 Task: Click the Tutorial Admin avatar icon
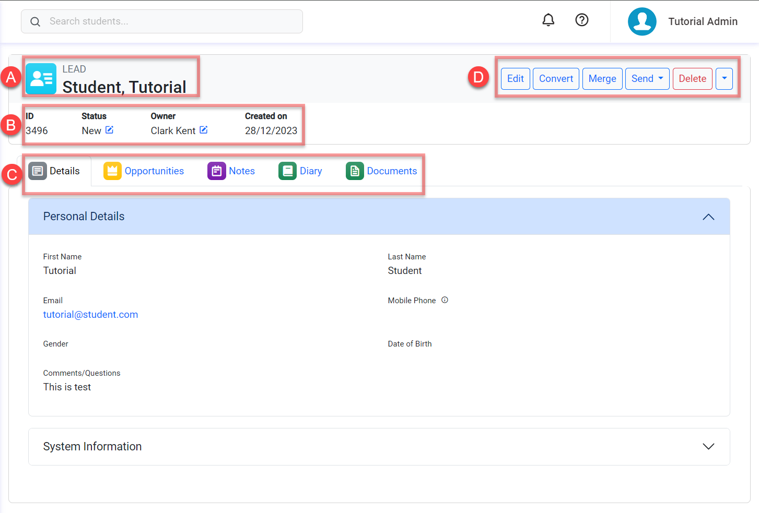[641, 21]
